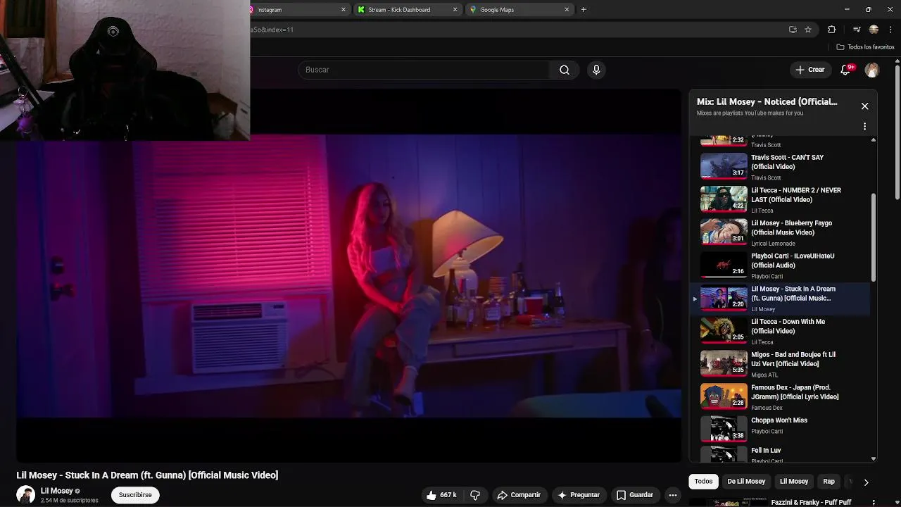
Task: Open Playboi Carti - ILoveUIHateU thumbnail
Action: pyautogui.click(x=724, y=265)
